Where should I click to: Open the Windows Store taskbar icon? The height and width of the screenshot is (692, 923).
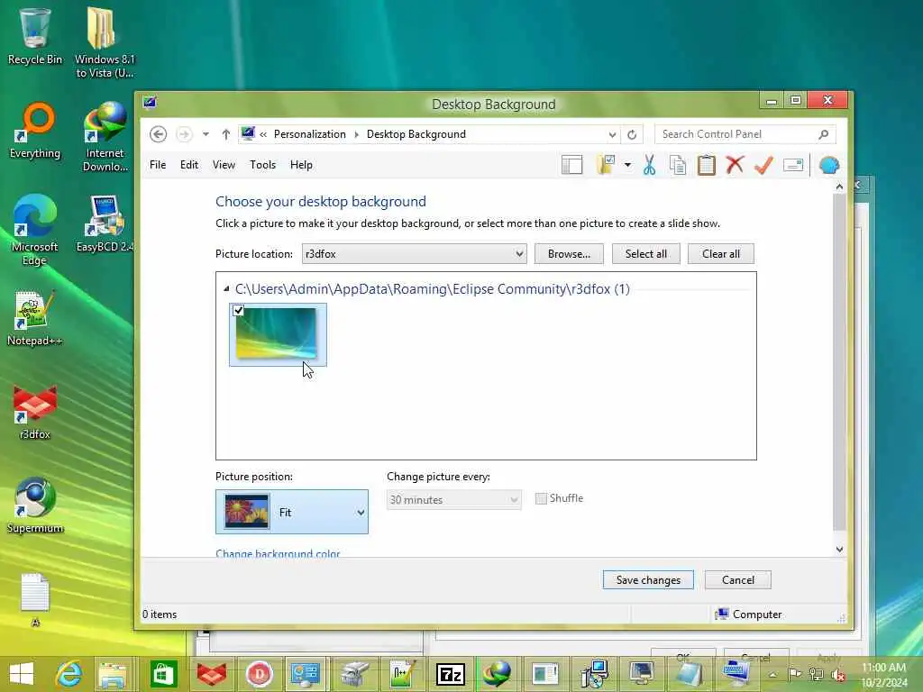point(163,674)
